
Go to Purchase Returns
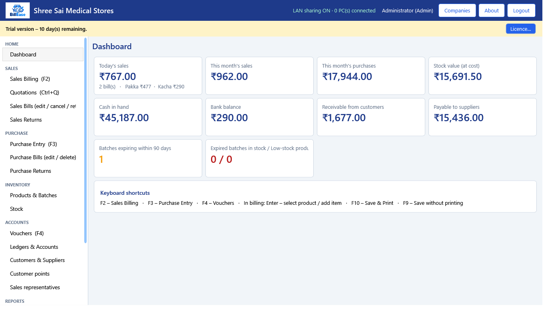click(x=43, y=171)
